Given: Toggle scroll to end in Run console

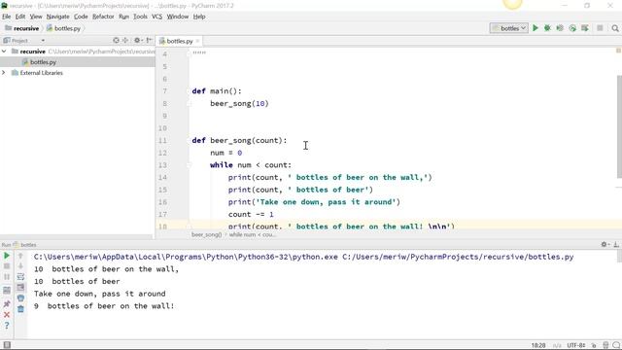Looking at the screenshot, I should click(20, 288).
